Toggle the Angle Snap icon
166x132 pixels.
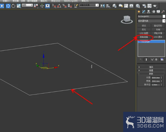click(59, 6)
